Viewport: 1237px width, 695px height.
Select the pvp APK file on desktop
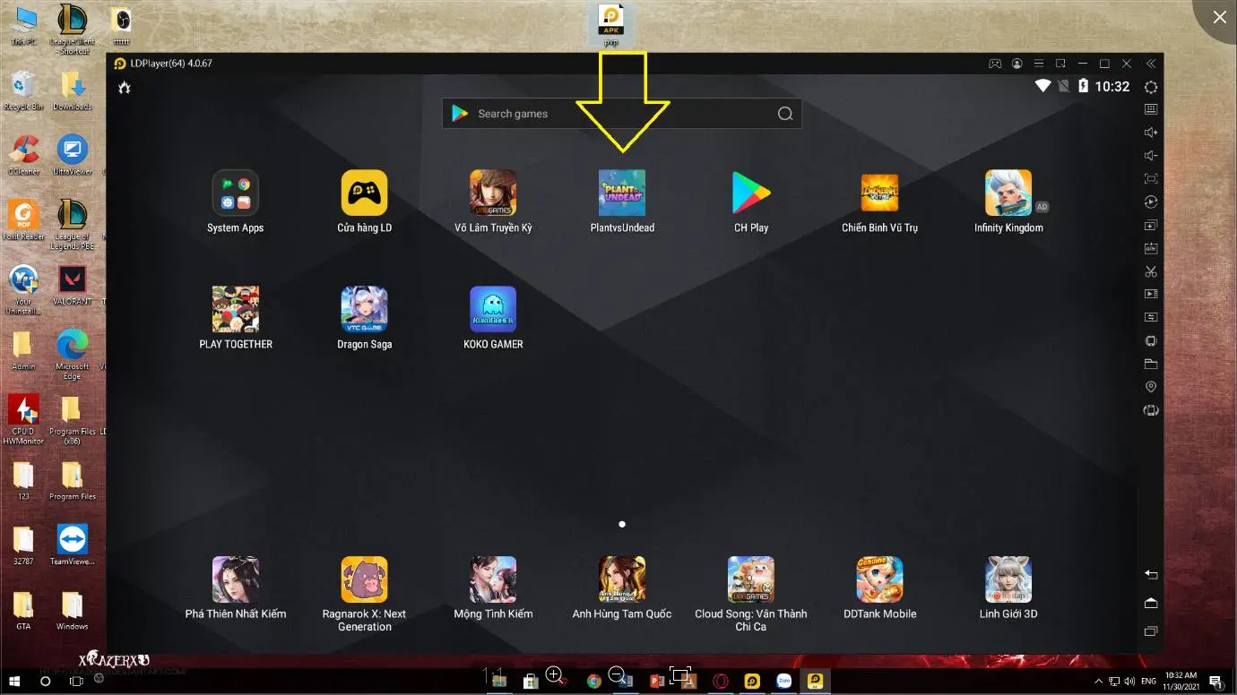[x=611, y=25]
